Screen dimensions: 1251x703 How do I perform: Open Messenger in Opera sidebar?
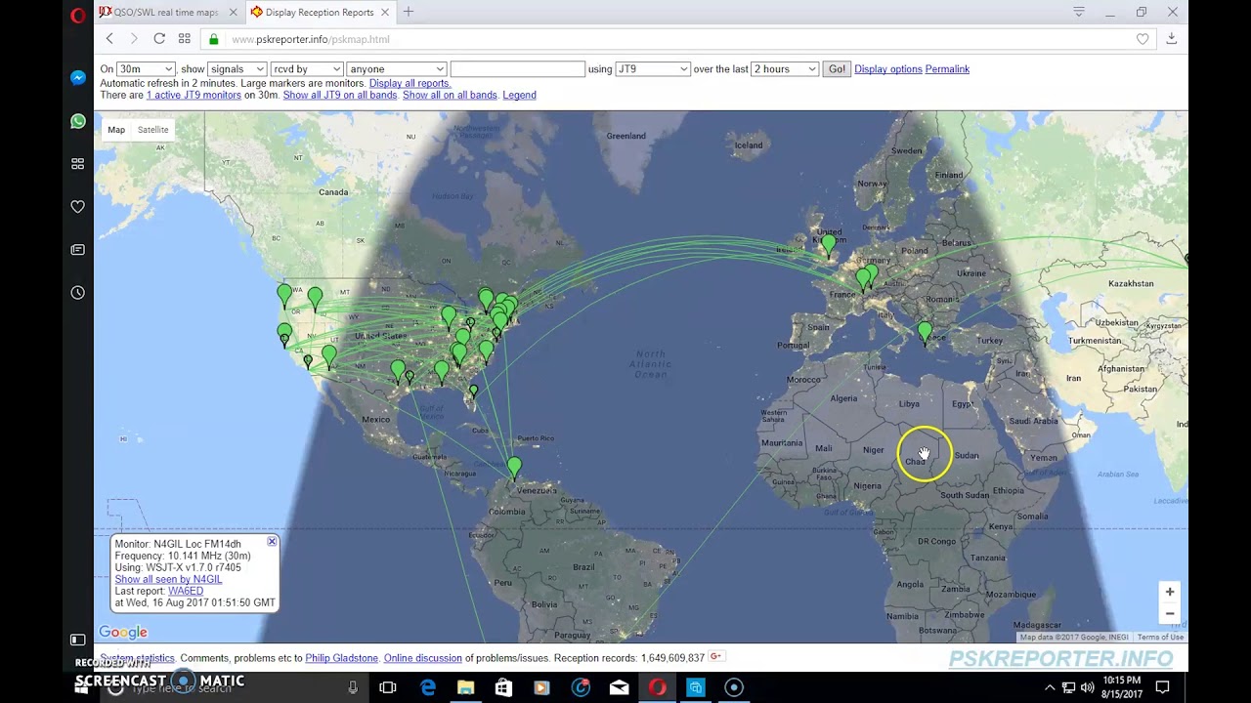coord(78,78)
